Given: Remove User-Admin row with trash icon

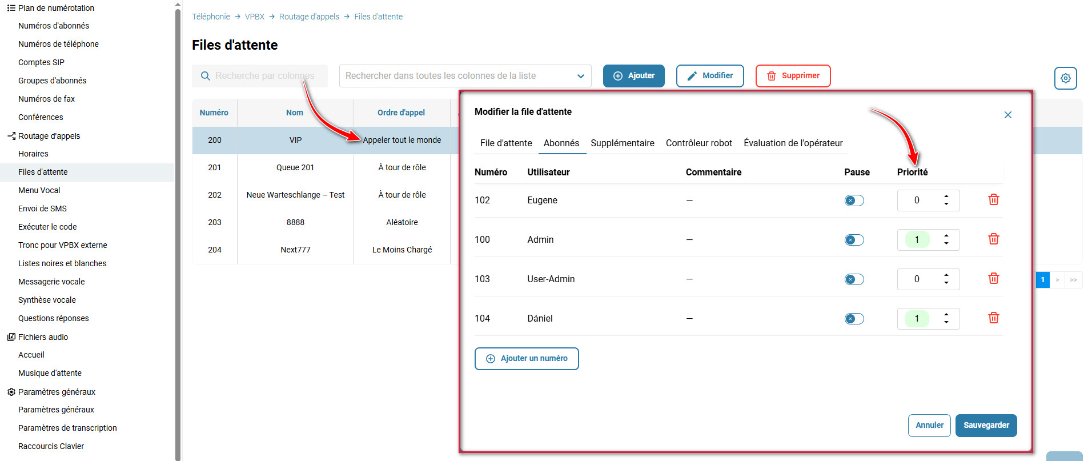Looking at the screenshot, I should pos(994,278).
